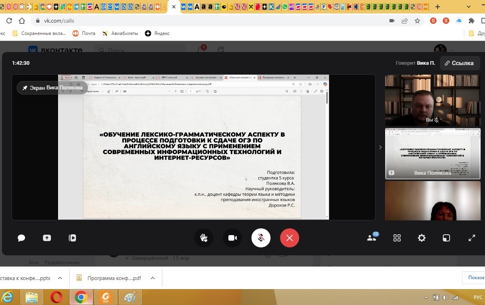
Task: Open the call chat panel
Action: click(x=21, y=238)
